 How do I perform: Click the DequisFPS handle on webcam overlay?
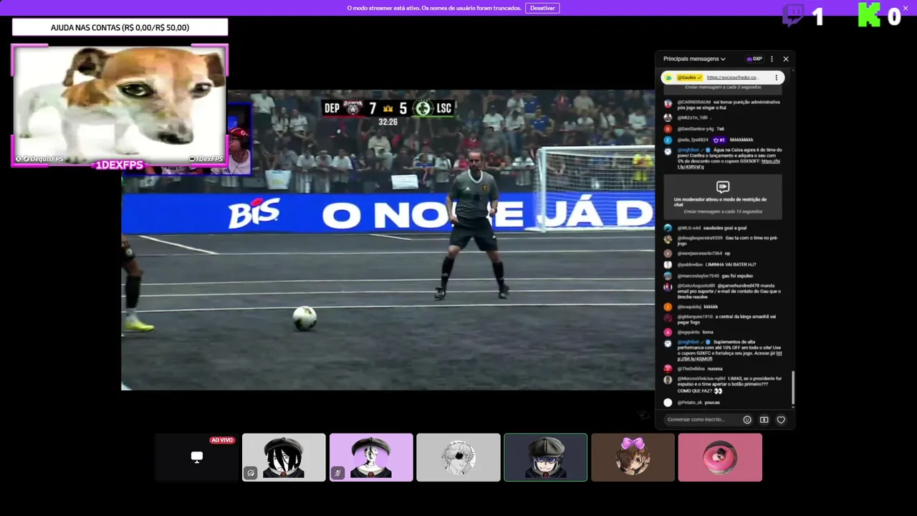pyautogui.click(x=40, y=158)
